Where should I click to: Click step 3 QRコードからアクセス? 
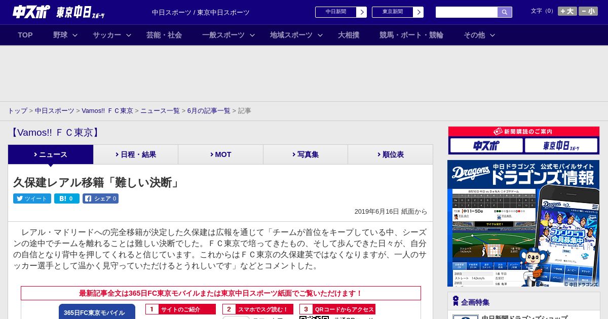[x=337, y=309]
